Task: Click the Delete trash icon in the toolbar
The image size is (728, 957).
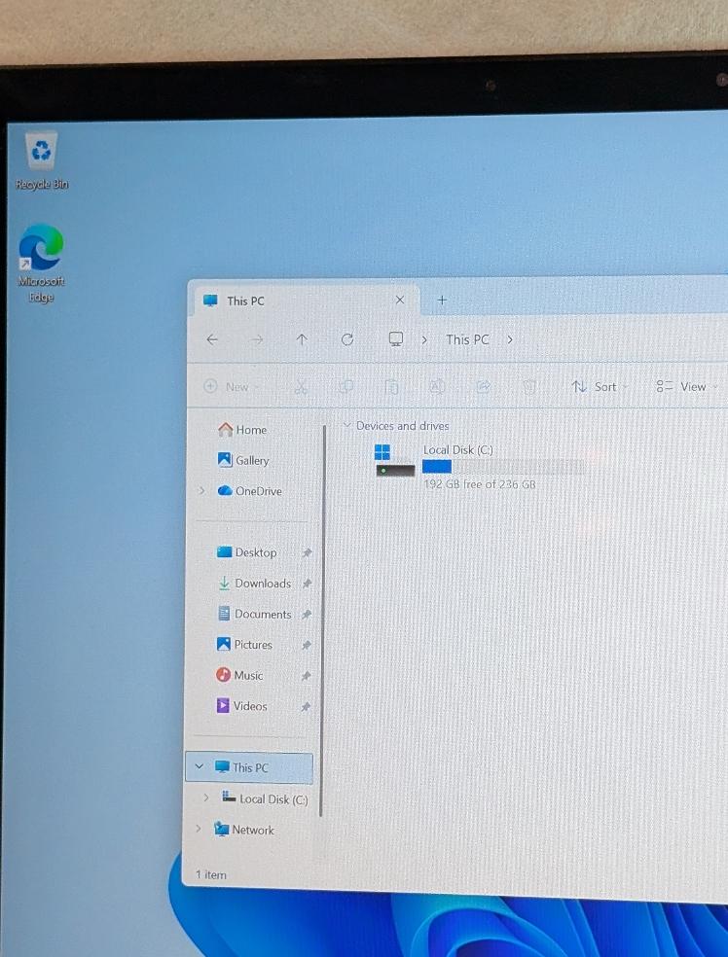Action: pyautogui.click(x=528, y=387)
